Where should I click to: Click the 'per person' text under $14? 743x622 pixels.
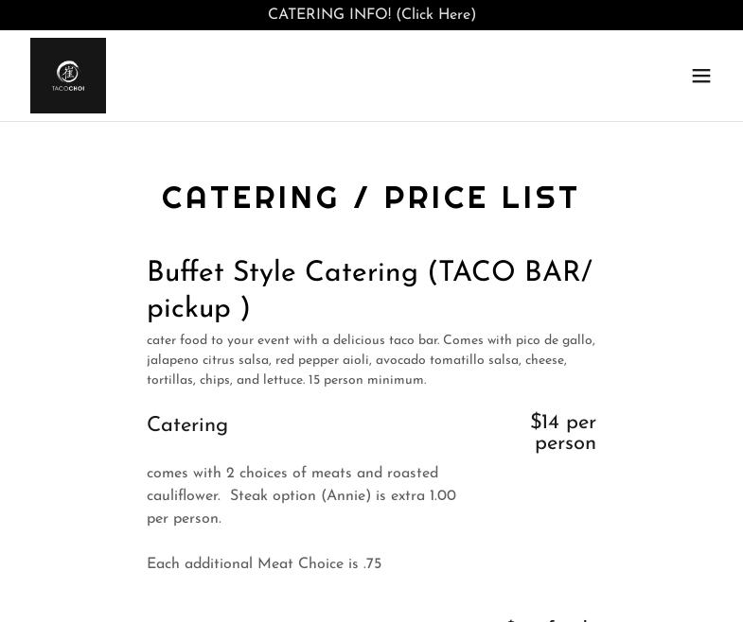pyautogui.click(x=565, y=443)
